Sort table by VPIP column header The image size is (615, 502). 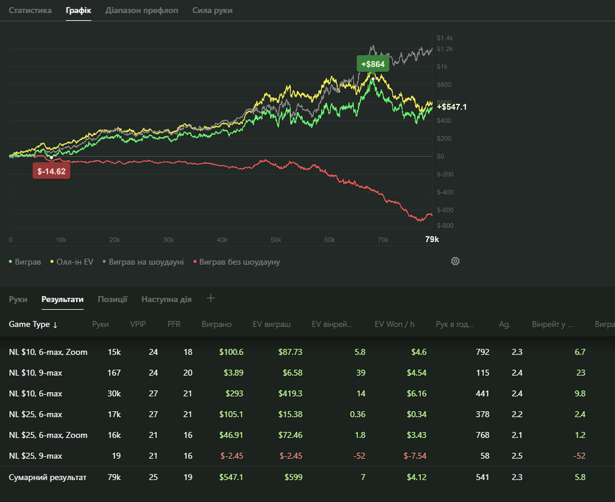pyautogui.click(x=138, y=324)
